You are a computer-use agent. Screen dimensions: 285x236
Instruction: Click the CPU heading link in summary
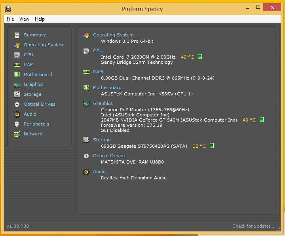pyautogui.click(x=98, y=51)
